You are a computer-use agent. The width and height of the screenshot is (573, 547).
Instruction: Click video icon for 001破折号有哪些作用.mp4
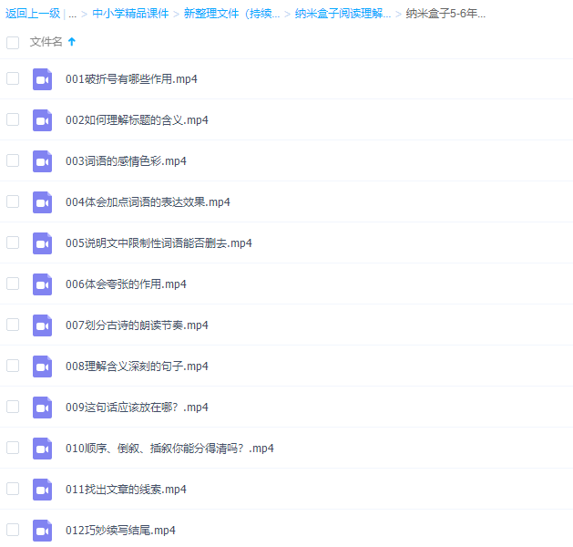(42, 79)
